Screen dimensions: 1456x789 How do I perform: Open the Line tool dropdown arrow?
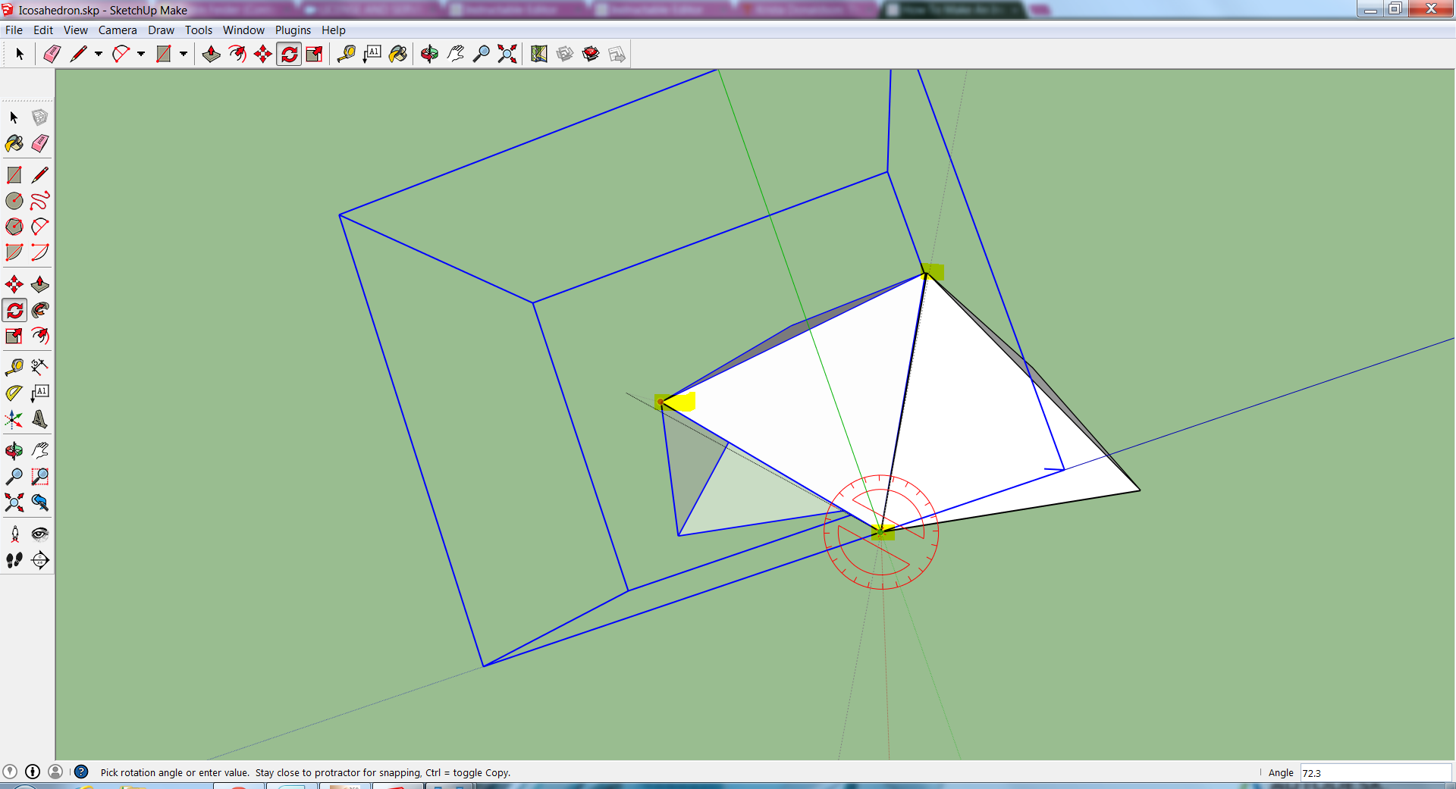[x=99, y=54]
